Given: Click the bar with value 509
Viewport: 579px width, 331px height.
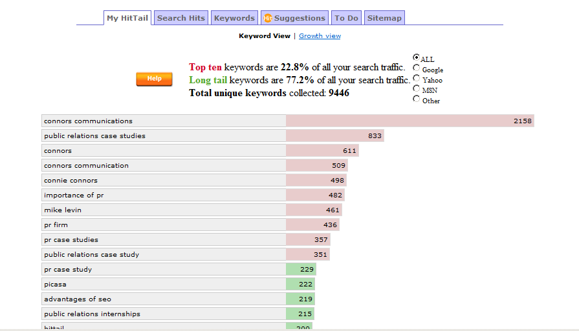Looking at the screenshot, I should click(x=317, y=165).
